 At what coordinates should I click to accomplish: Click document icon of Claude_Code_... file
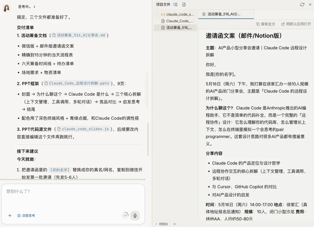(x=163, y=21)
